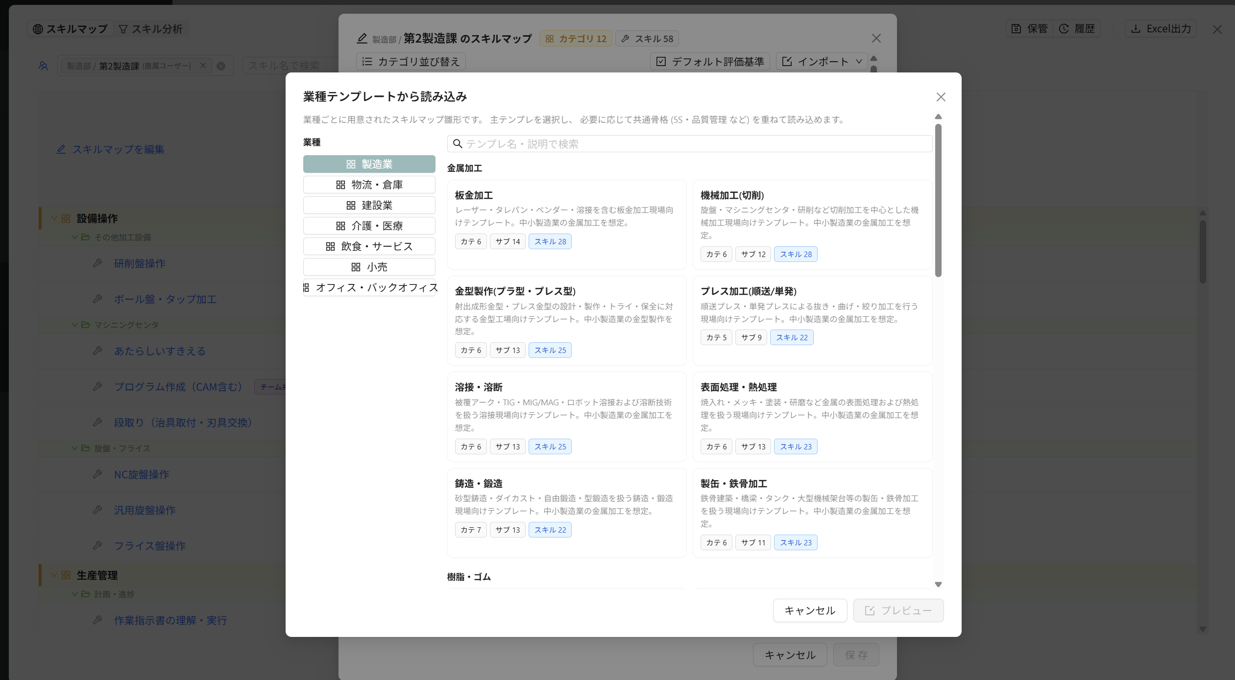Choose the 機械加工(切削) template card

tap(812, 224)
